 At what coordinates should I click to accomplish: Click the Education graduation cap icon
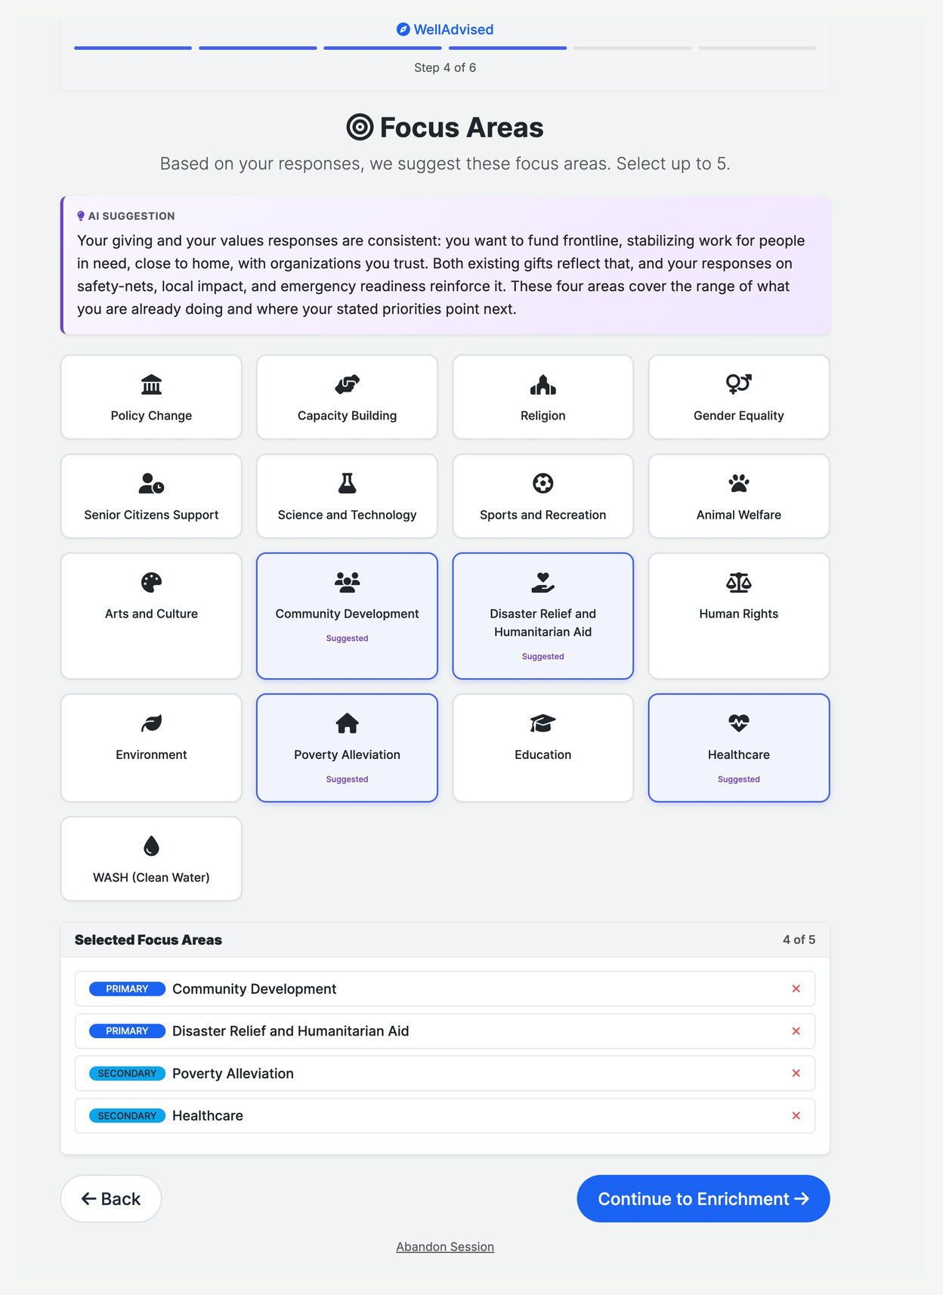[x=543, y=723]
